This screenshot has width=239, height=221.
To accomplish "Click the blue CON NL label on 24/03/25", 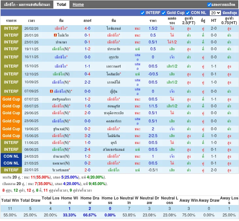I will (11, 156).
